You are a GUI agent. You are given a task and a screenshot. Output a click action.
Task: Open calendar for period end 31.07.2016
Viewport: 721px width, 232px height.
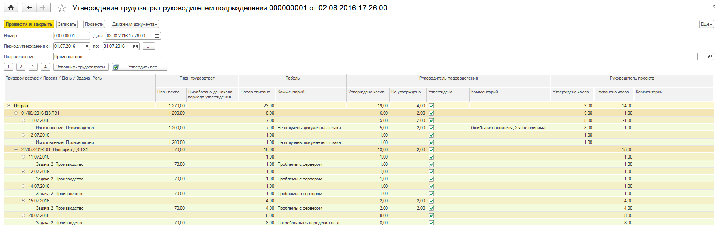click(135, 46)
